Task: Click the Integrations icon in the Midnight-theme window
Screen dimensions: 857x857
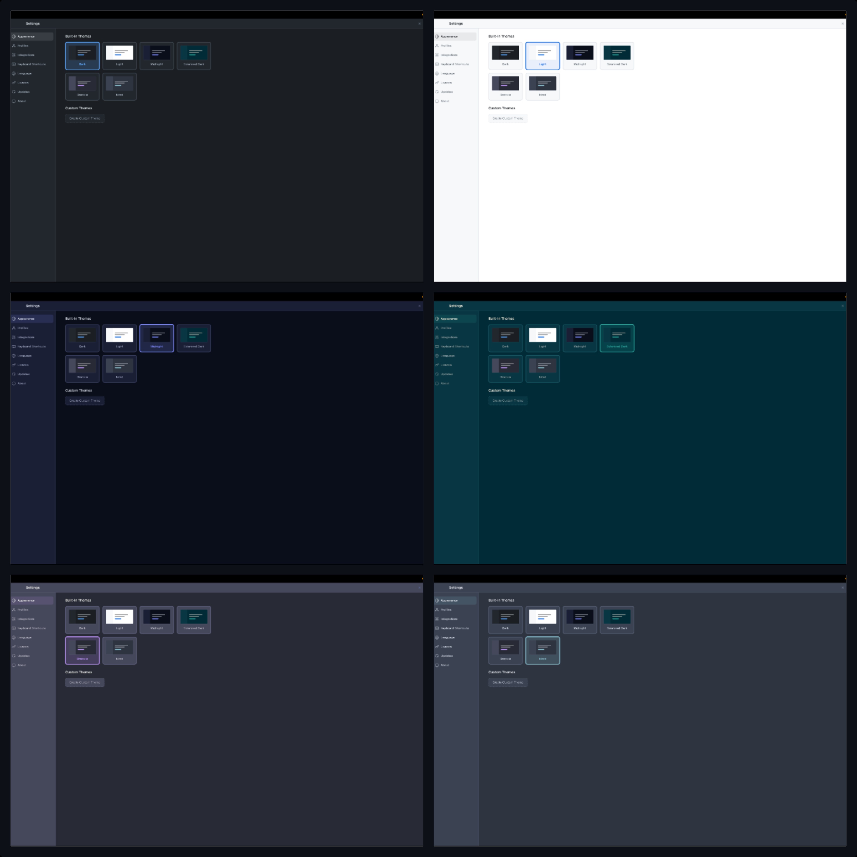Action: coord(14,337)
